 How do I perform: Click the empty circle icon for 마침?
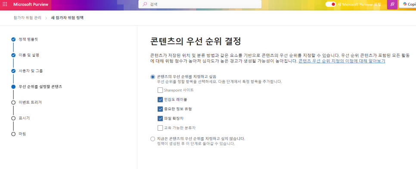coord(13,134)
